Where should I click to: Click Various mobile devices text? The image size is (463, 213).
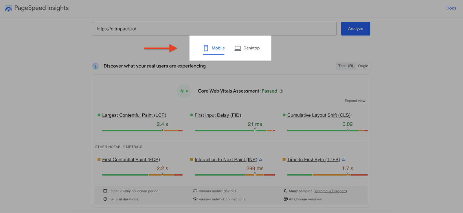(217, 191)
